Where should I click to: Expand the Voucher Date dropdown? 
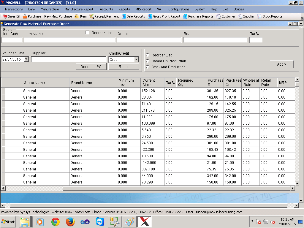pyautogui.click(x=26, y=59)
